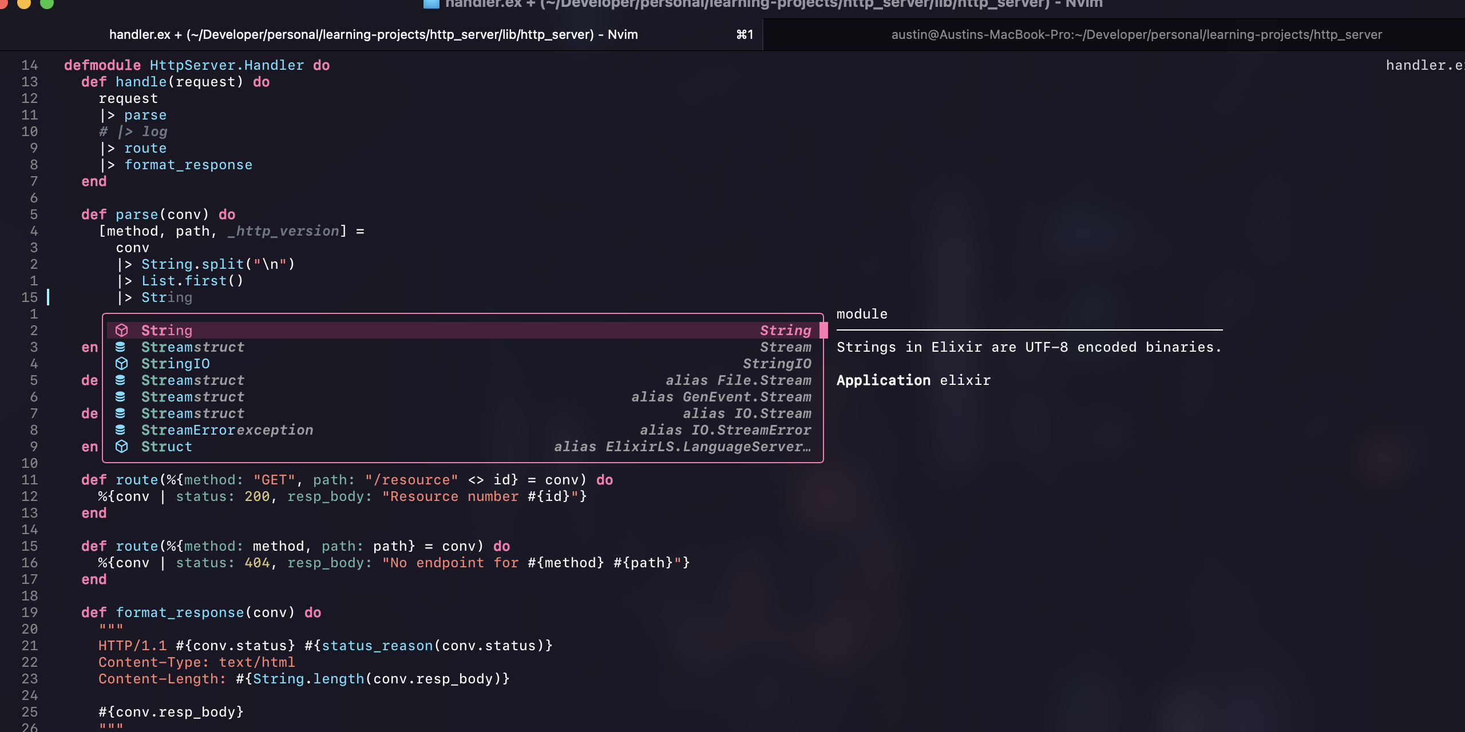Click the commented '# |> log' line
1465x732 pixels.
133,132
